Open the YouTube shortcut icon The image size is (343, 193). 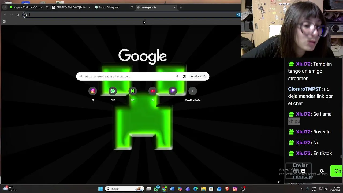[153, 91]
